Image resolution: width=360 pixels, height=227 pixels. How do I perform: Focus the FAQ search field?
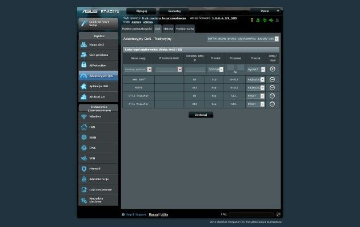click(x=251, y=214)
